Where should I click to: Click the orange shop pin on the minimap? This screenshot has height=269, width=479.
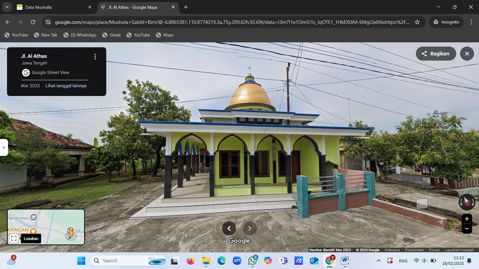click(33, 230)
